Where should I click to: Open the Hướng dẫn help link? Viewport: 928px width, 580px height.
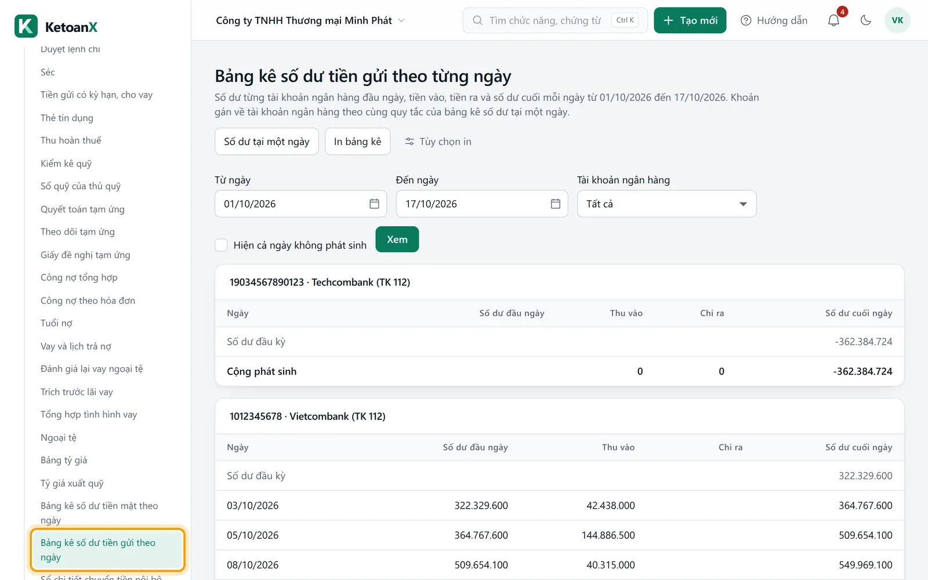point(774,20)
